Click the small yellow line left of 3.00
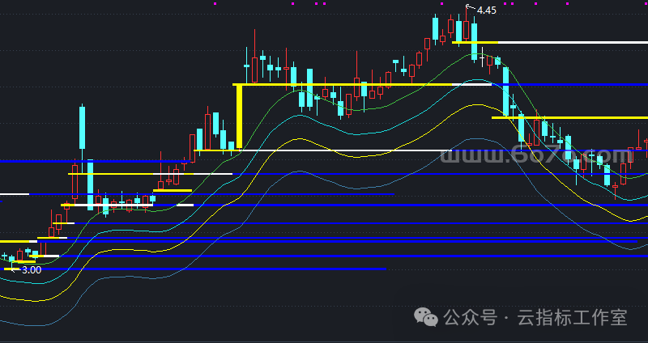 click(x=9, y=269)
